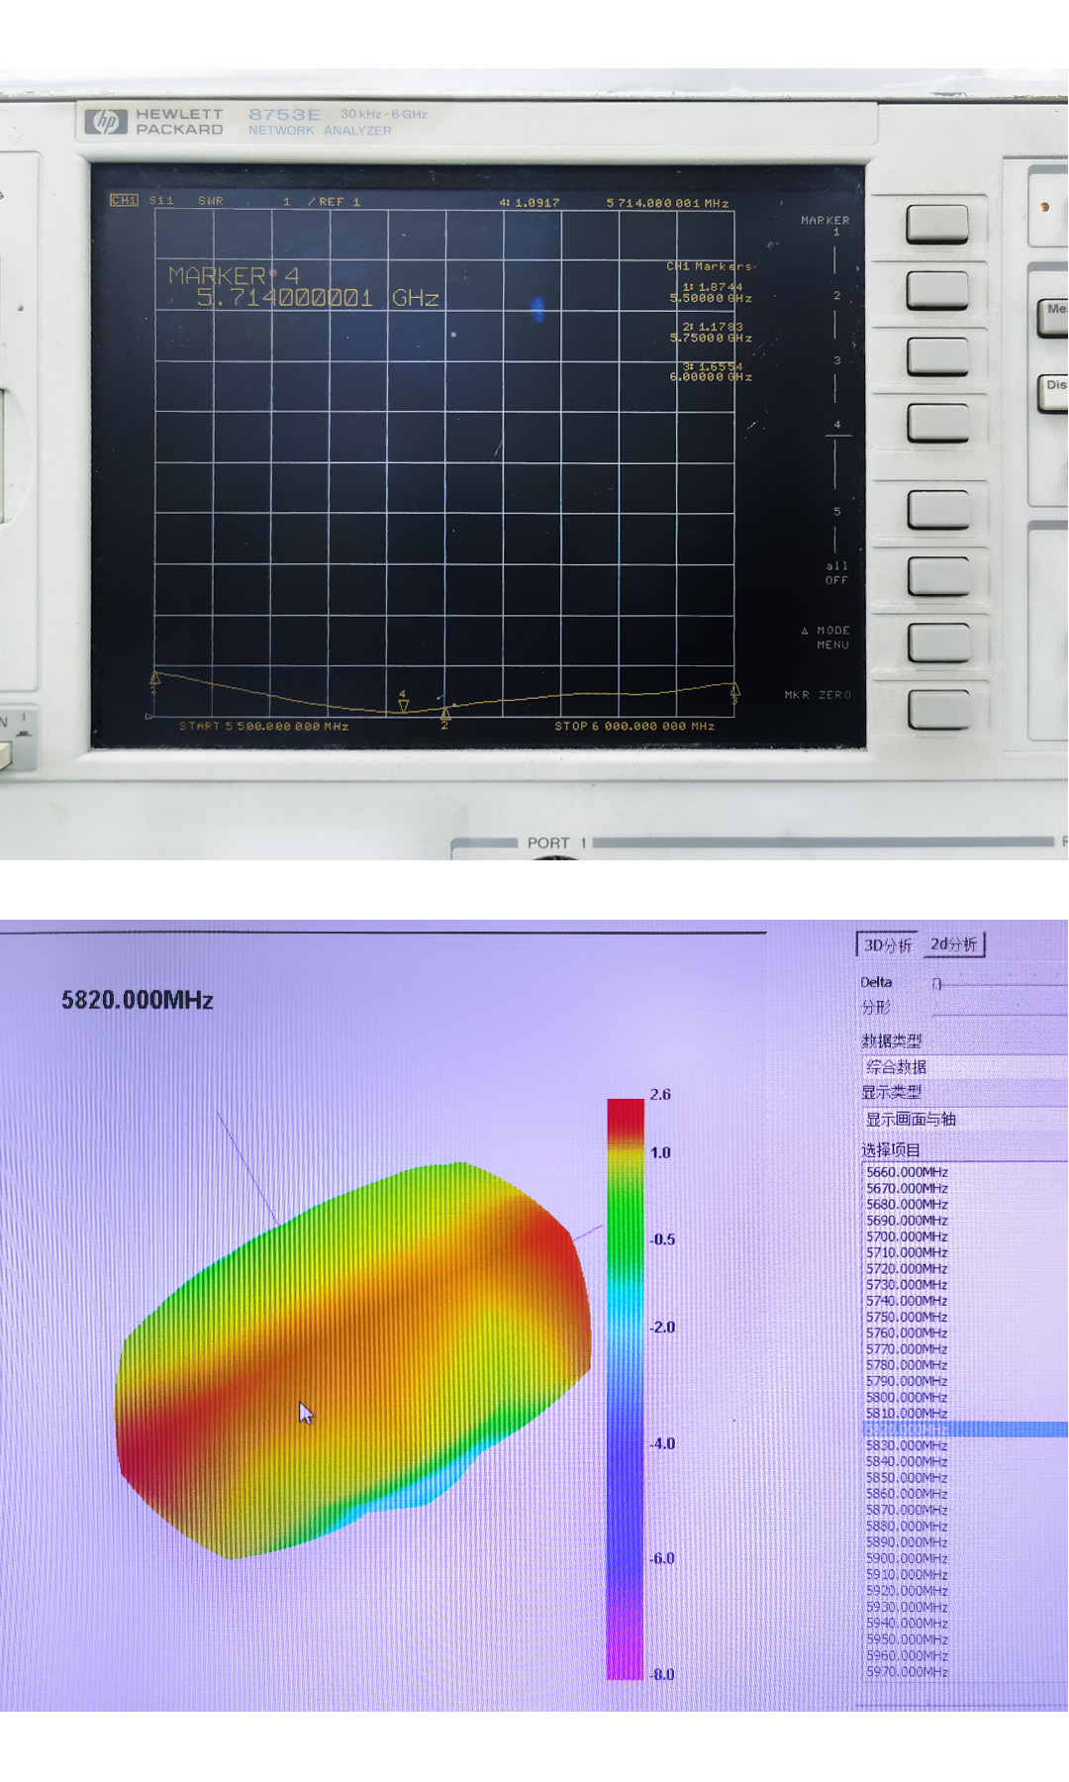Click the softkey beside marker 5

(936, 510)
